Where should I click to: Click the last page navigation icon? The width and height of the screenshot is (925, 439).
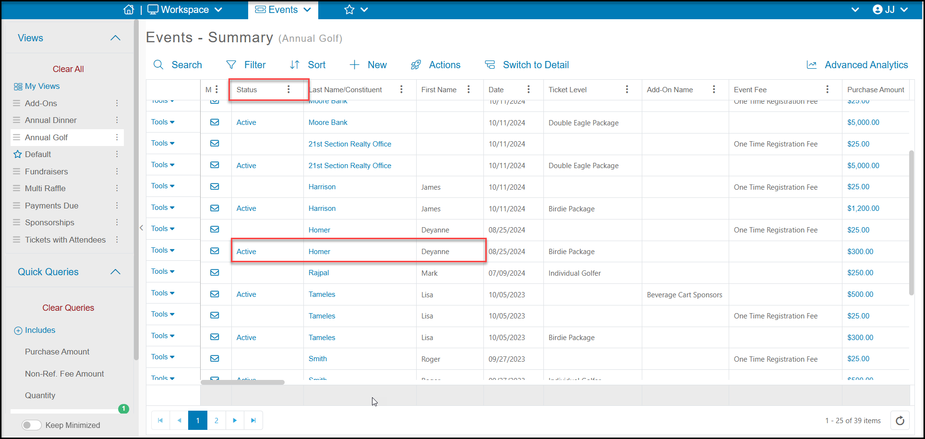point(253,420)
